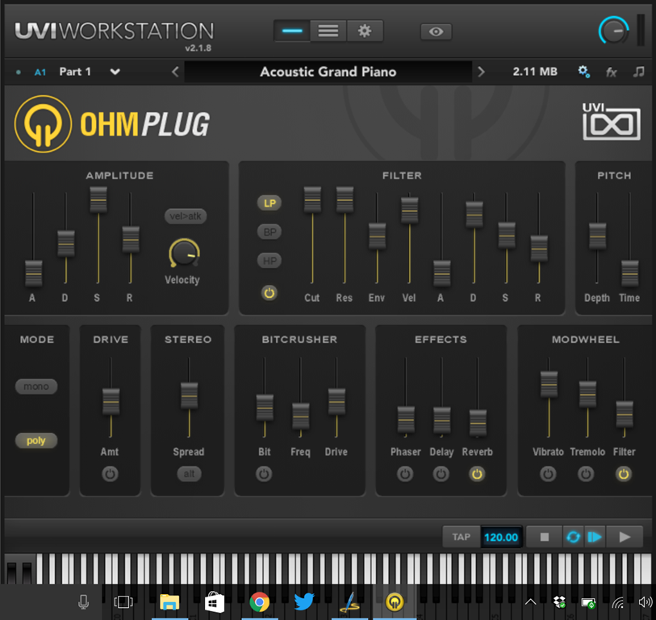This screenshot has height=620, width=656.
Task: Switch to single-part view icon
Action: [x=292, y=31]
